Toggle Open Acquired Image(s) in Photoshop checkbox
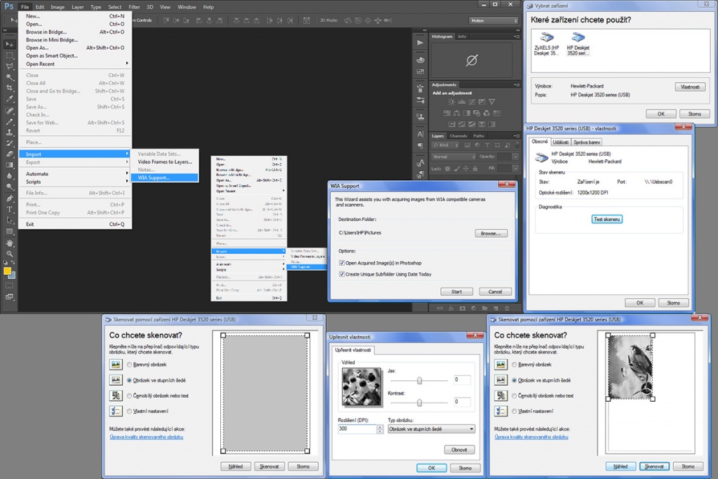The height and width of the screenshot is (479, 718). tap(341, 263)
